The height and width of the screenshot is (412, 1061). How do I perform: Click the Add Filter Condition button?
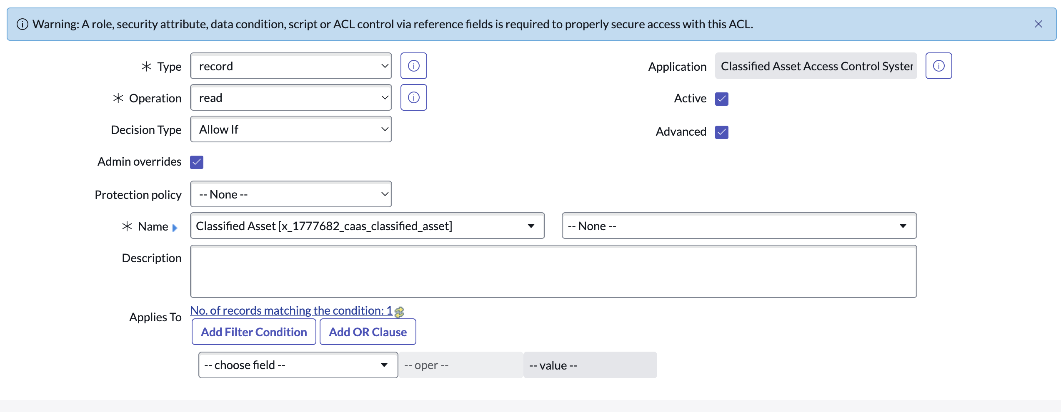(x=254, y=332)
